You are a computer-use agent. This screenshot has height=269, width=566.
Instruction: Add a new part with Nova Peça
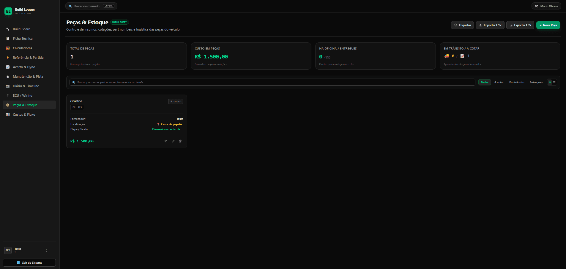pyautogui.click(x=548, y=25)
